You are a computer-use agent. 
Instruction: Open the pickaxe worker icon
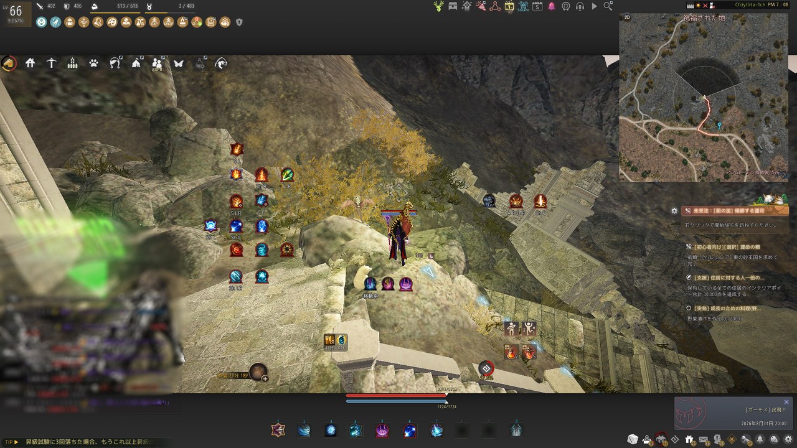point(51,63)
